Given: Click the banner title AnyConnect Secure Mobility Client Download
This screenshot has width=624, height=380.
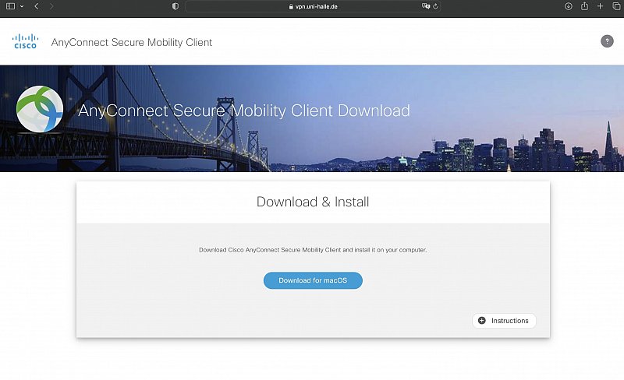Looking at the screenshot, I should [x=244, y=111].
